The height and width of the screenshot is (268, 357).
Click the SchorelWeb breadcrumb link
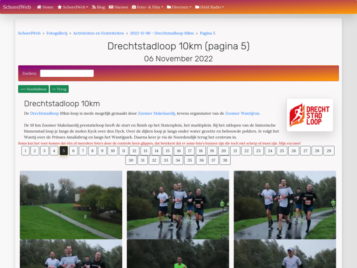pos(29,33)
